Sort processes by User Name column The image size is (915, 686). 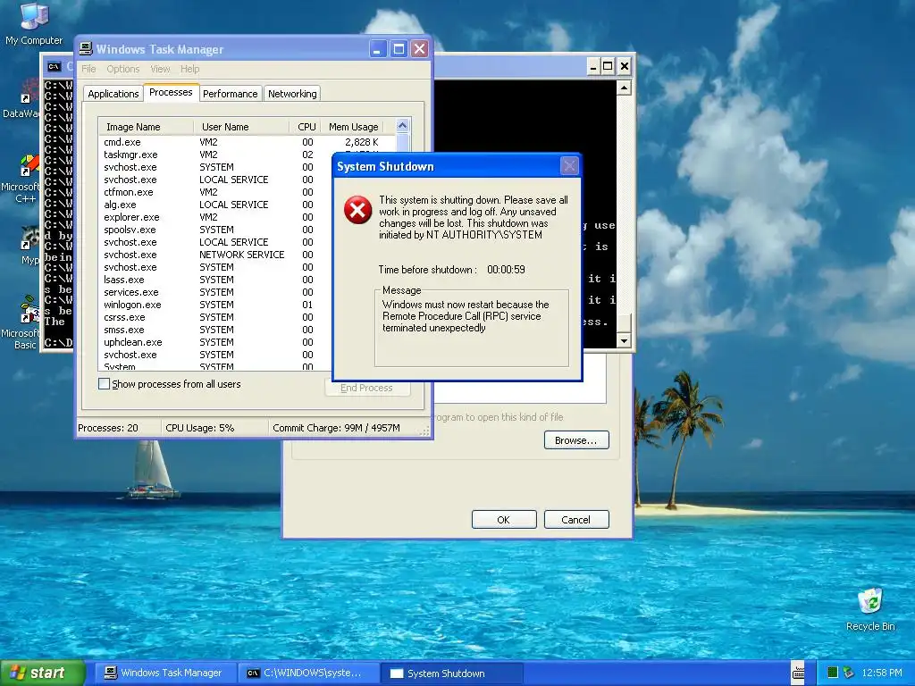click(x=241, y=127)
